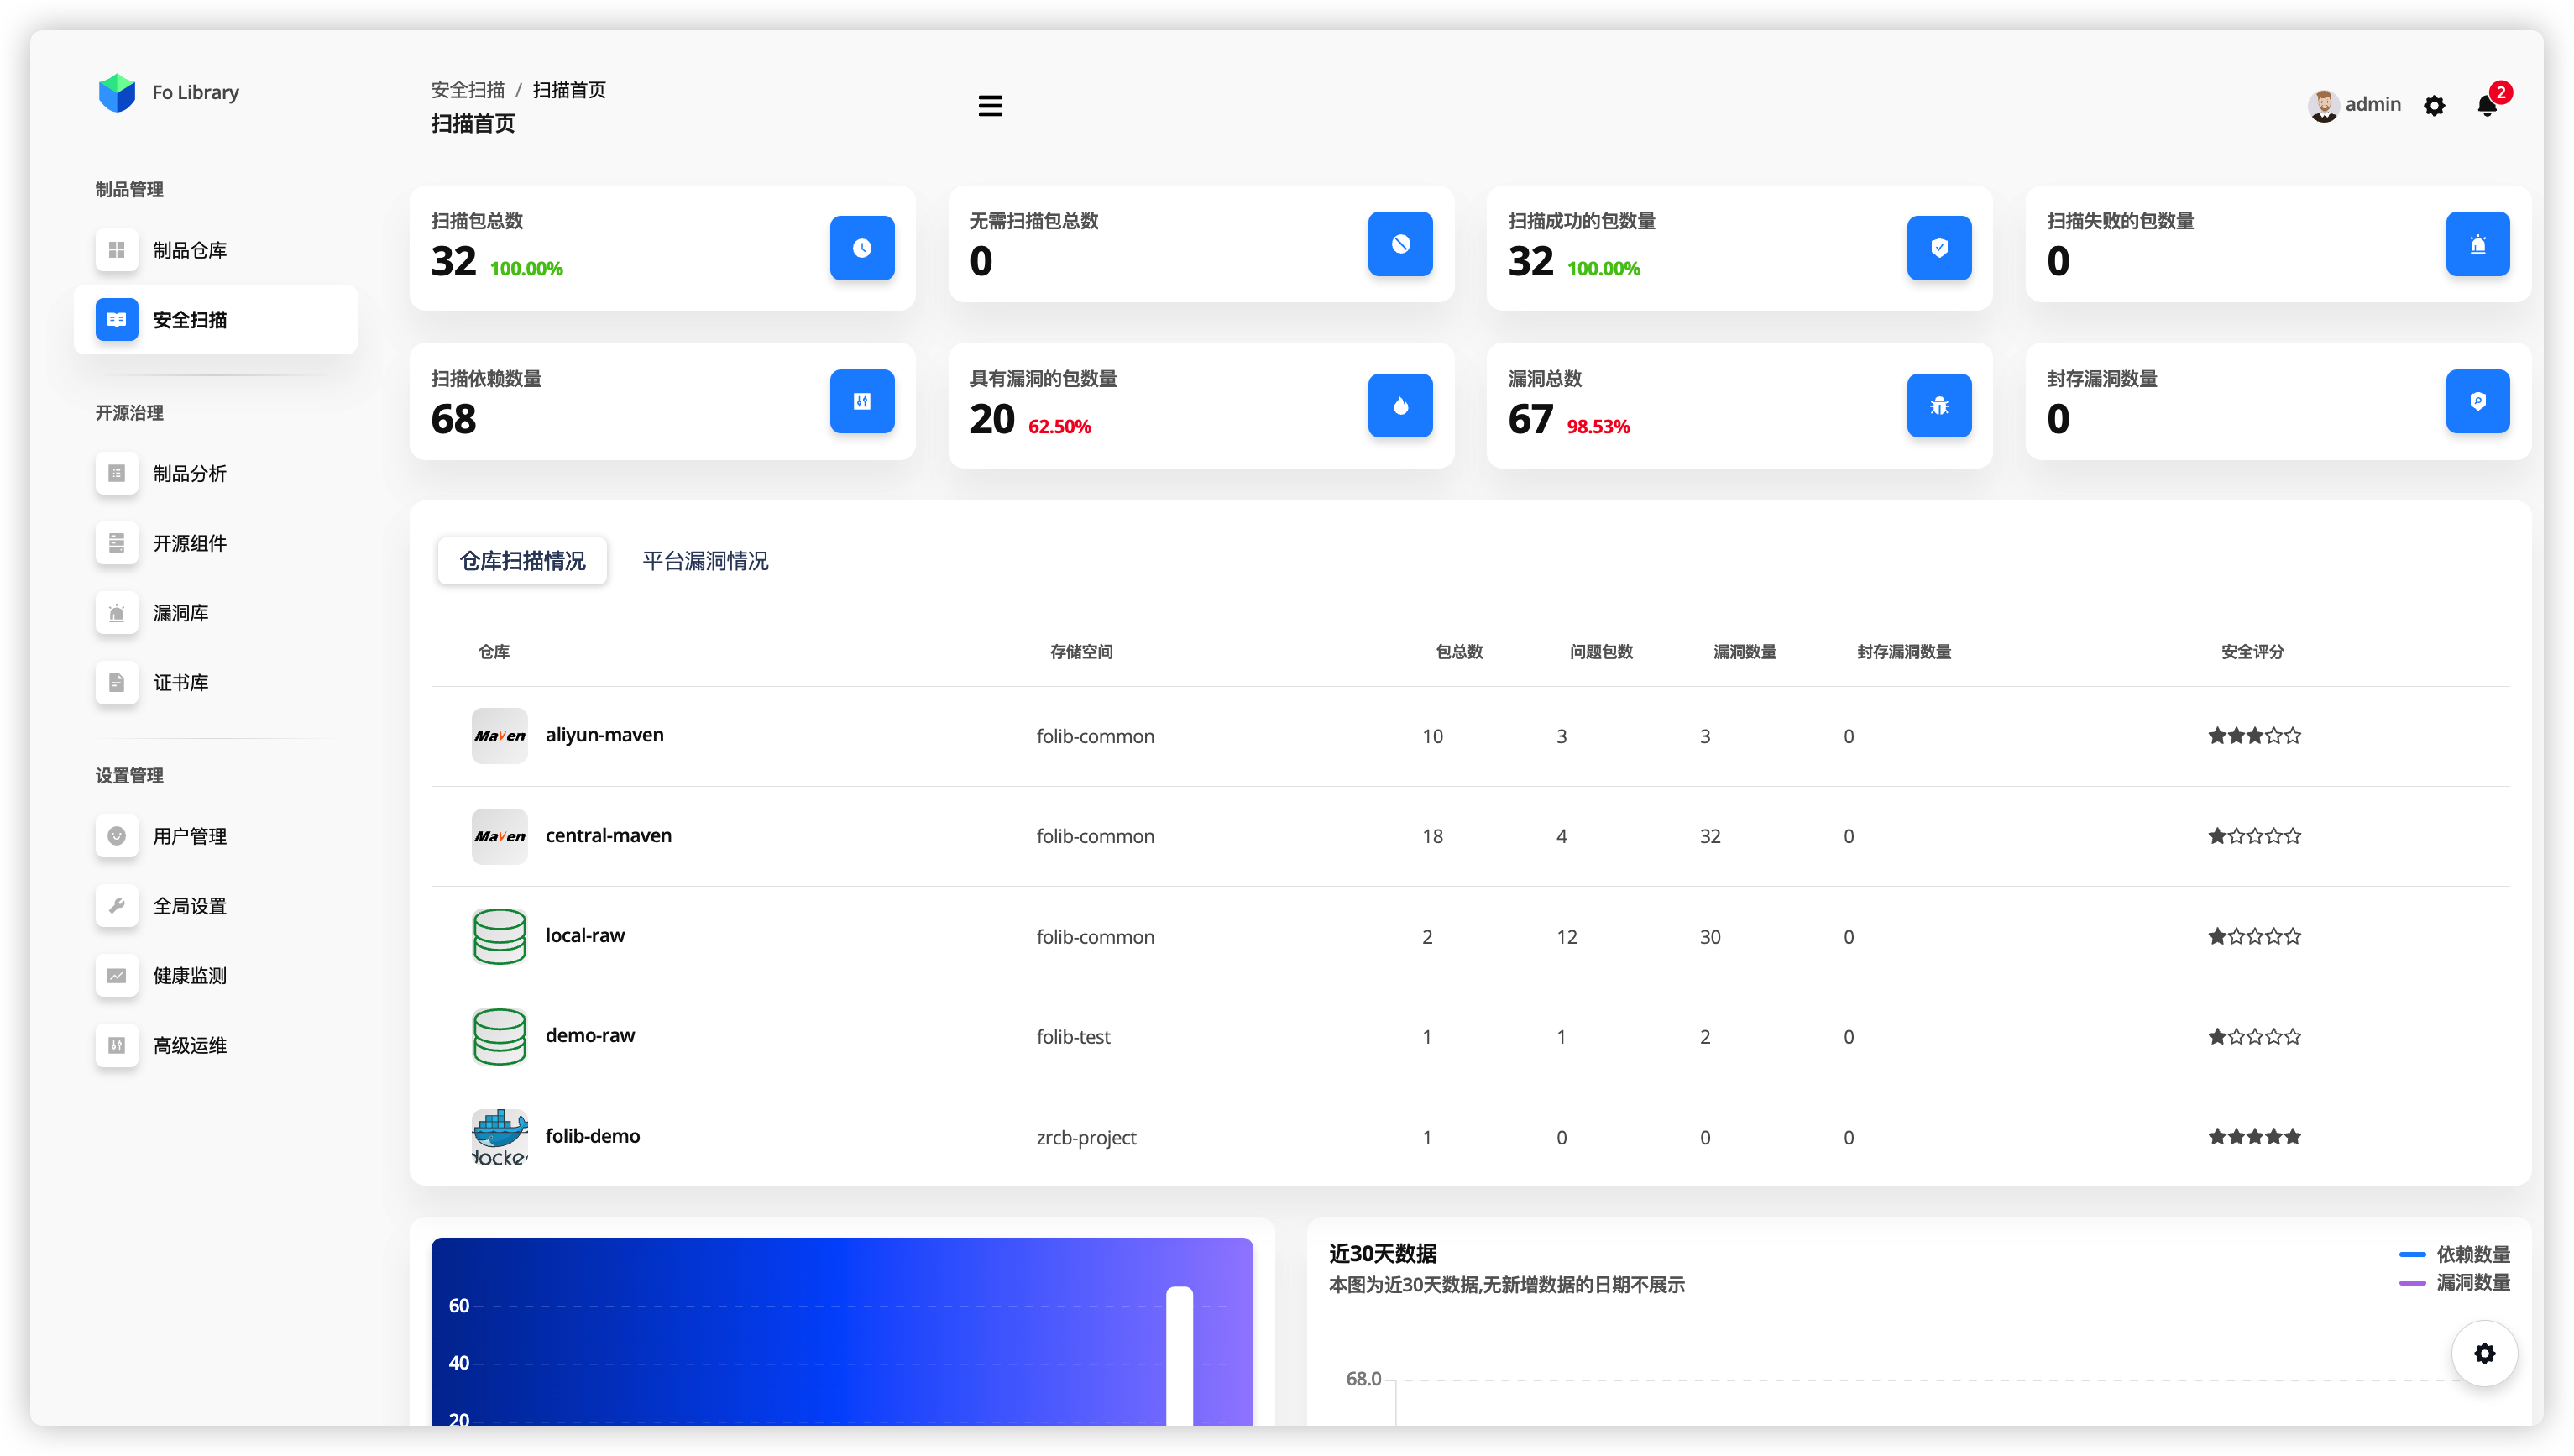Click the 问题包数 column header
Image resolution: width=2574 pixels, height=1456 pixels.
click(1600, 652)
